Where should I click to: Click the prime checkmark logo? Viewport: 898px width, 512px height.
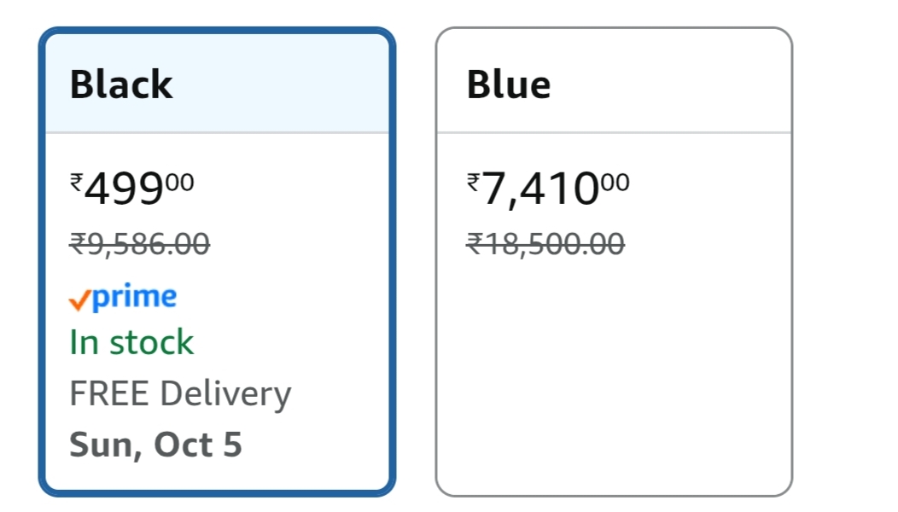(x=123, y=298)
